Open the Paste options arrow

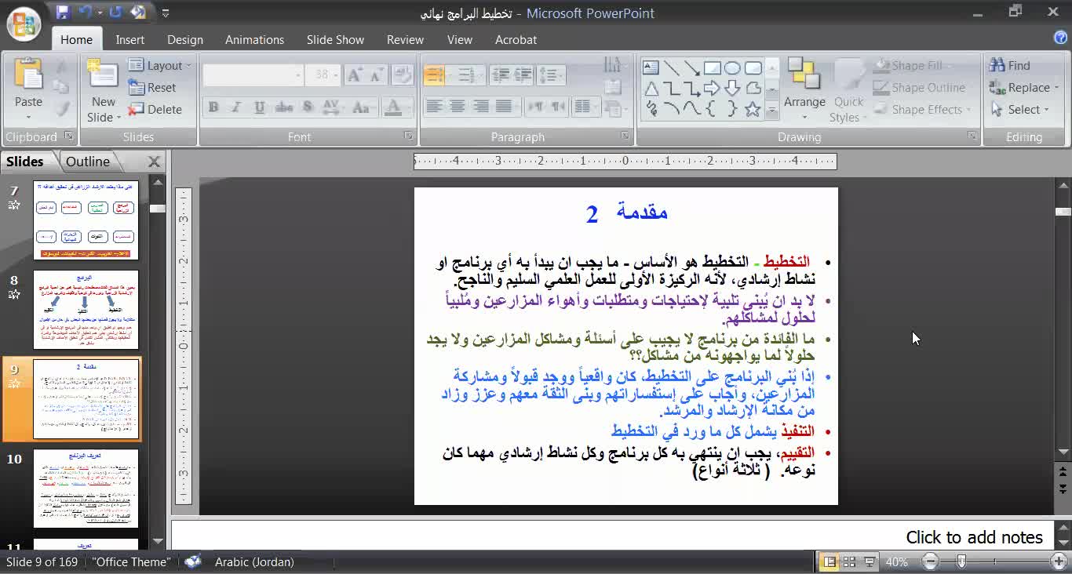coord(28,118)
